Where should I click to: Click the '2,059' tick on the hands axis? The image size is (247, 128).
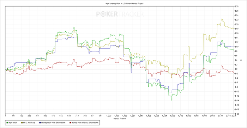[212, 116]
